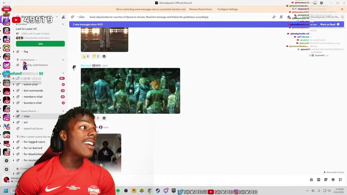Open Epic Games from the taskbar
Screen dimensions: 347x195
pyautogui.click(x=173, y=191)
